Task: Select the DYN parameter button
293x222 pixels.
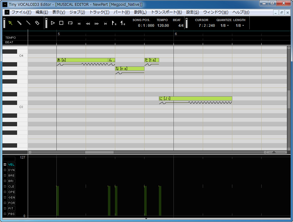Action: click(x=11, y=170)
